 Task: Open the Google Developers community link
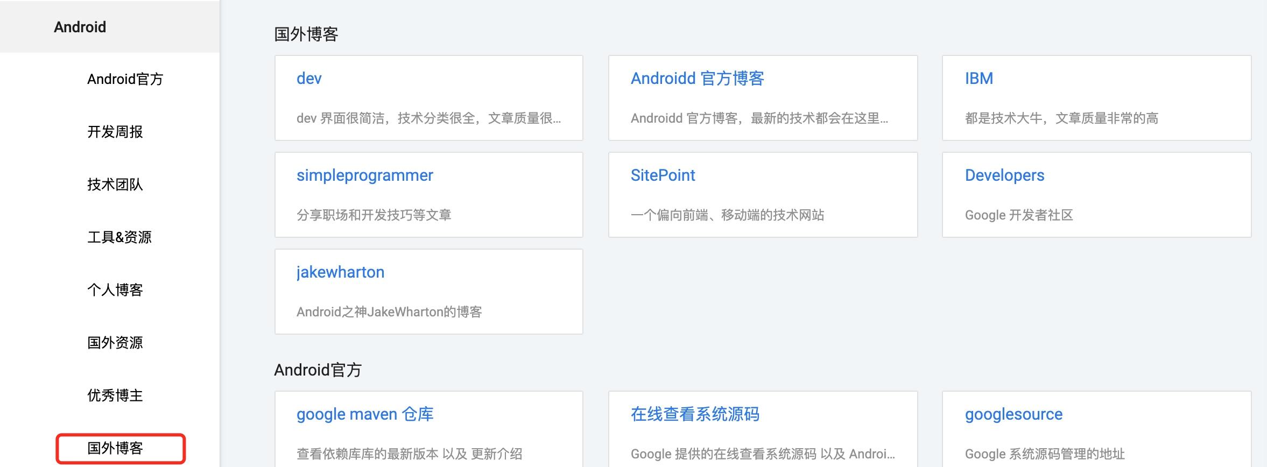[1004, 175]
